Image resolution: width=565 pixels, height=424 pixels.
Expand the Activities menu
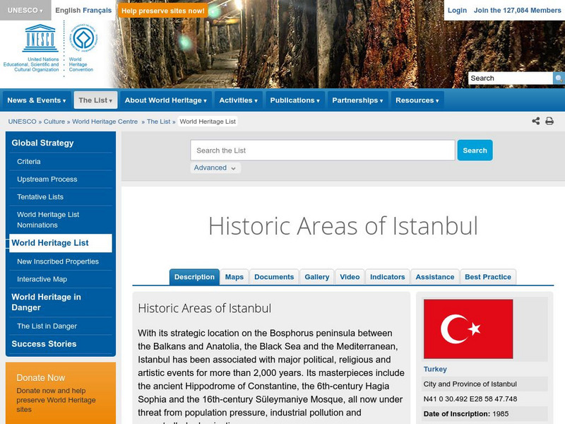[238, 100]
